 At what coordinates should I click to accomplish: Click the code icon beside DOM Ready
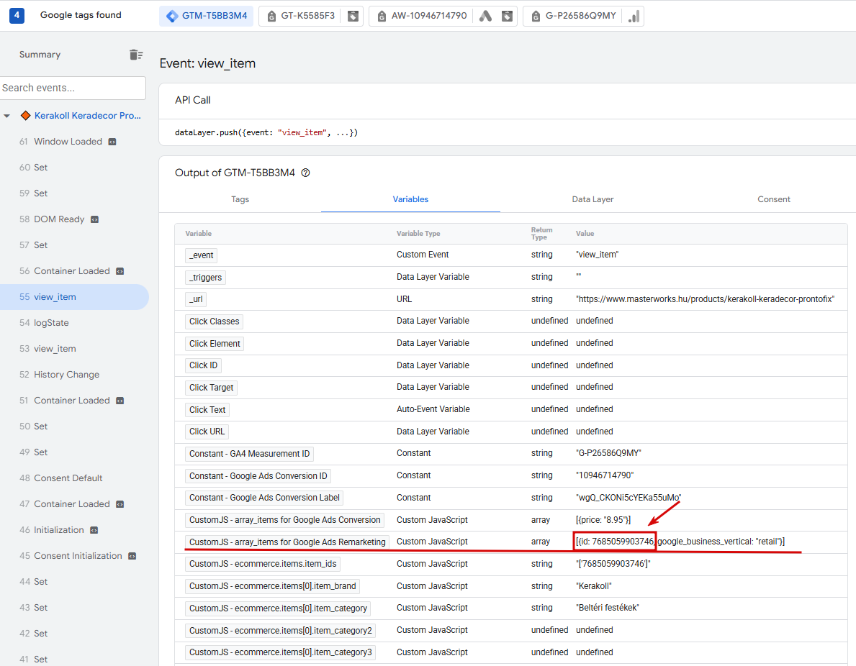(x=94, y=219)
